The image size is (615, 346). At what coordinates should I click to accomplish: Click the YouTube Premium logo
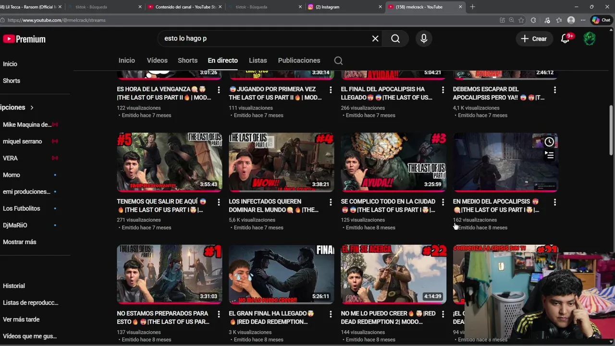click(24, 39)
